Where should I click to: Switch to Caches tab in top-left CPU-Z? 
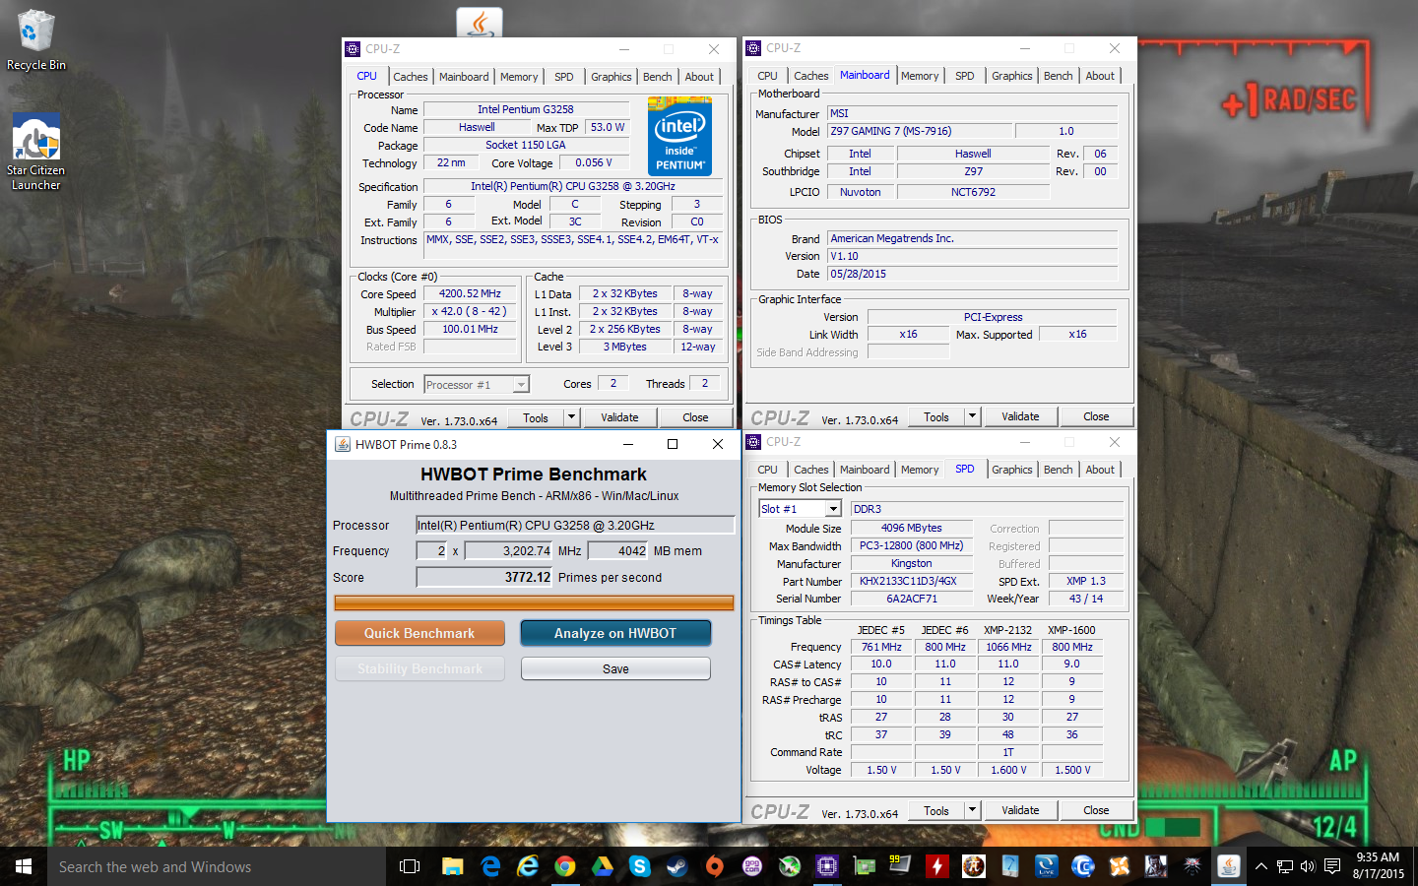tap(411, 77)
